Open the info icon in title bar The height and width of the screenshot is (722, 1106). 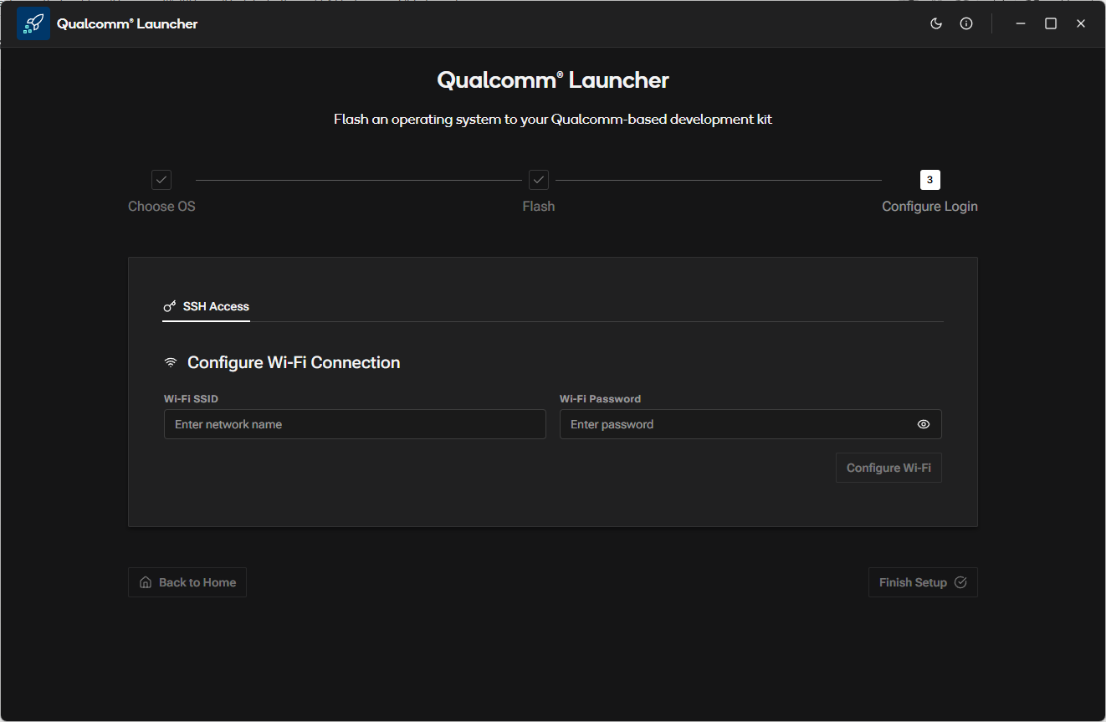966,23
